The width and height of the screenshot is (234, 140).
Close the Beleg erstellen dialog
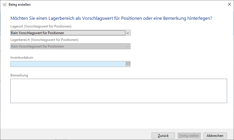(x=229, y=5)
